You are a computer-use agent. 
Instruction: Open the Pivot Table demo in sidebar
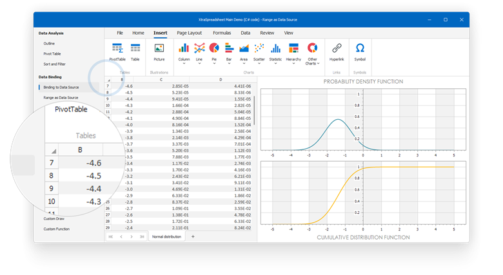point(52,54)
